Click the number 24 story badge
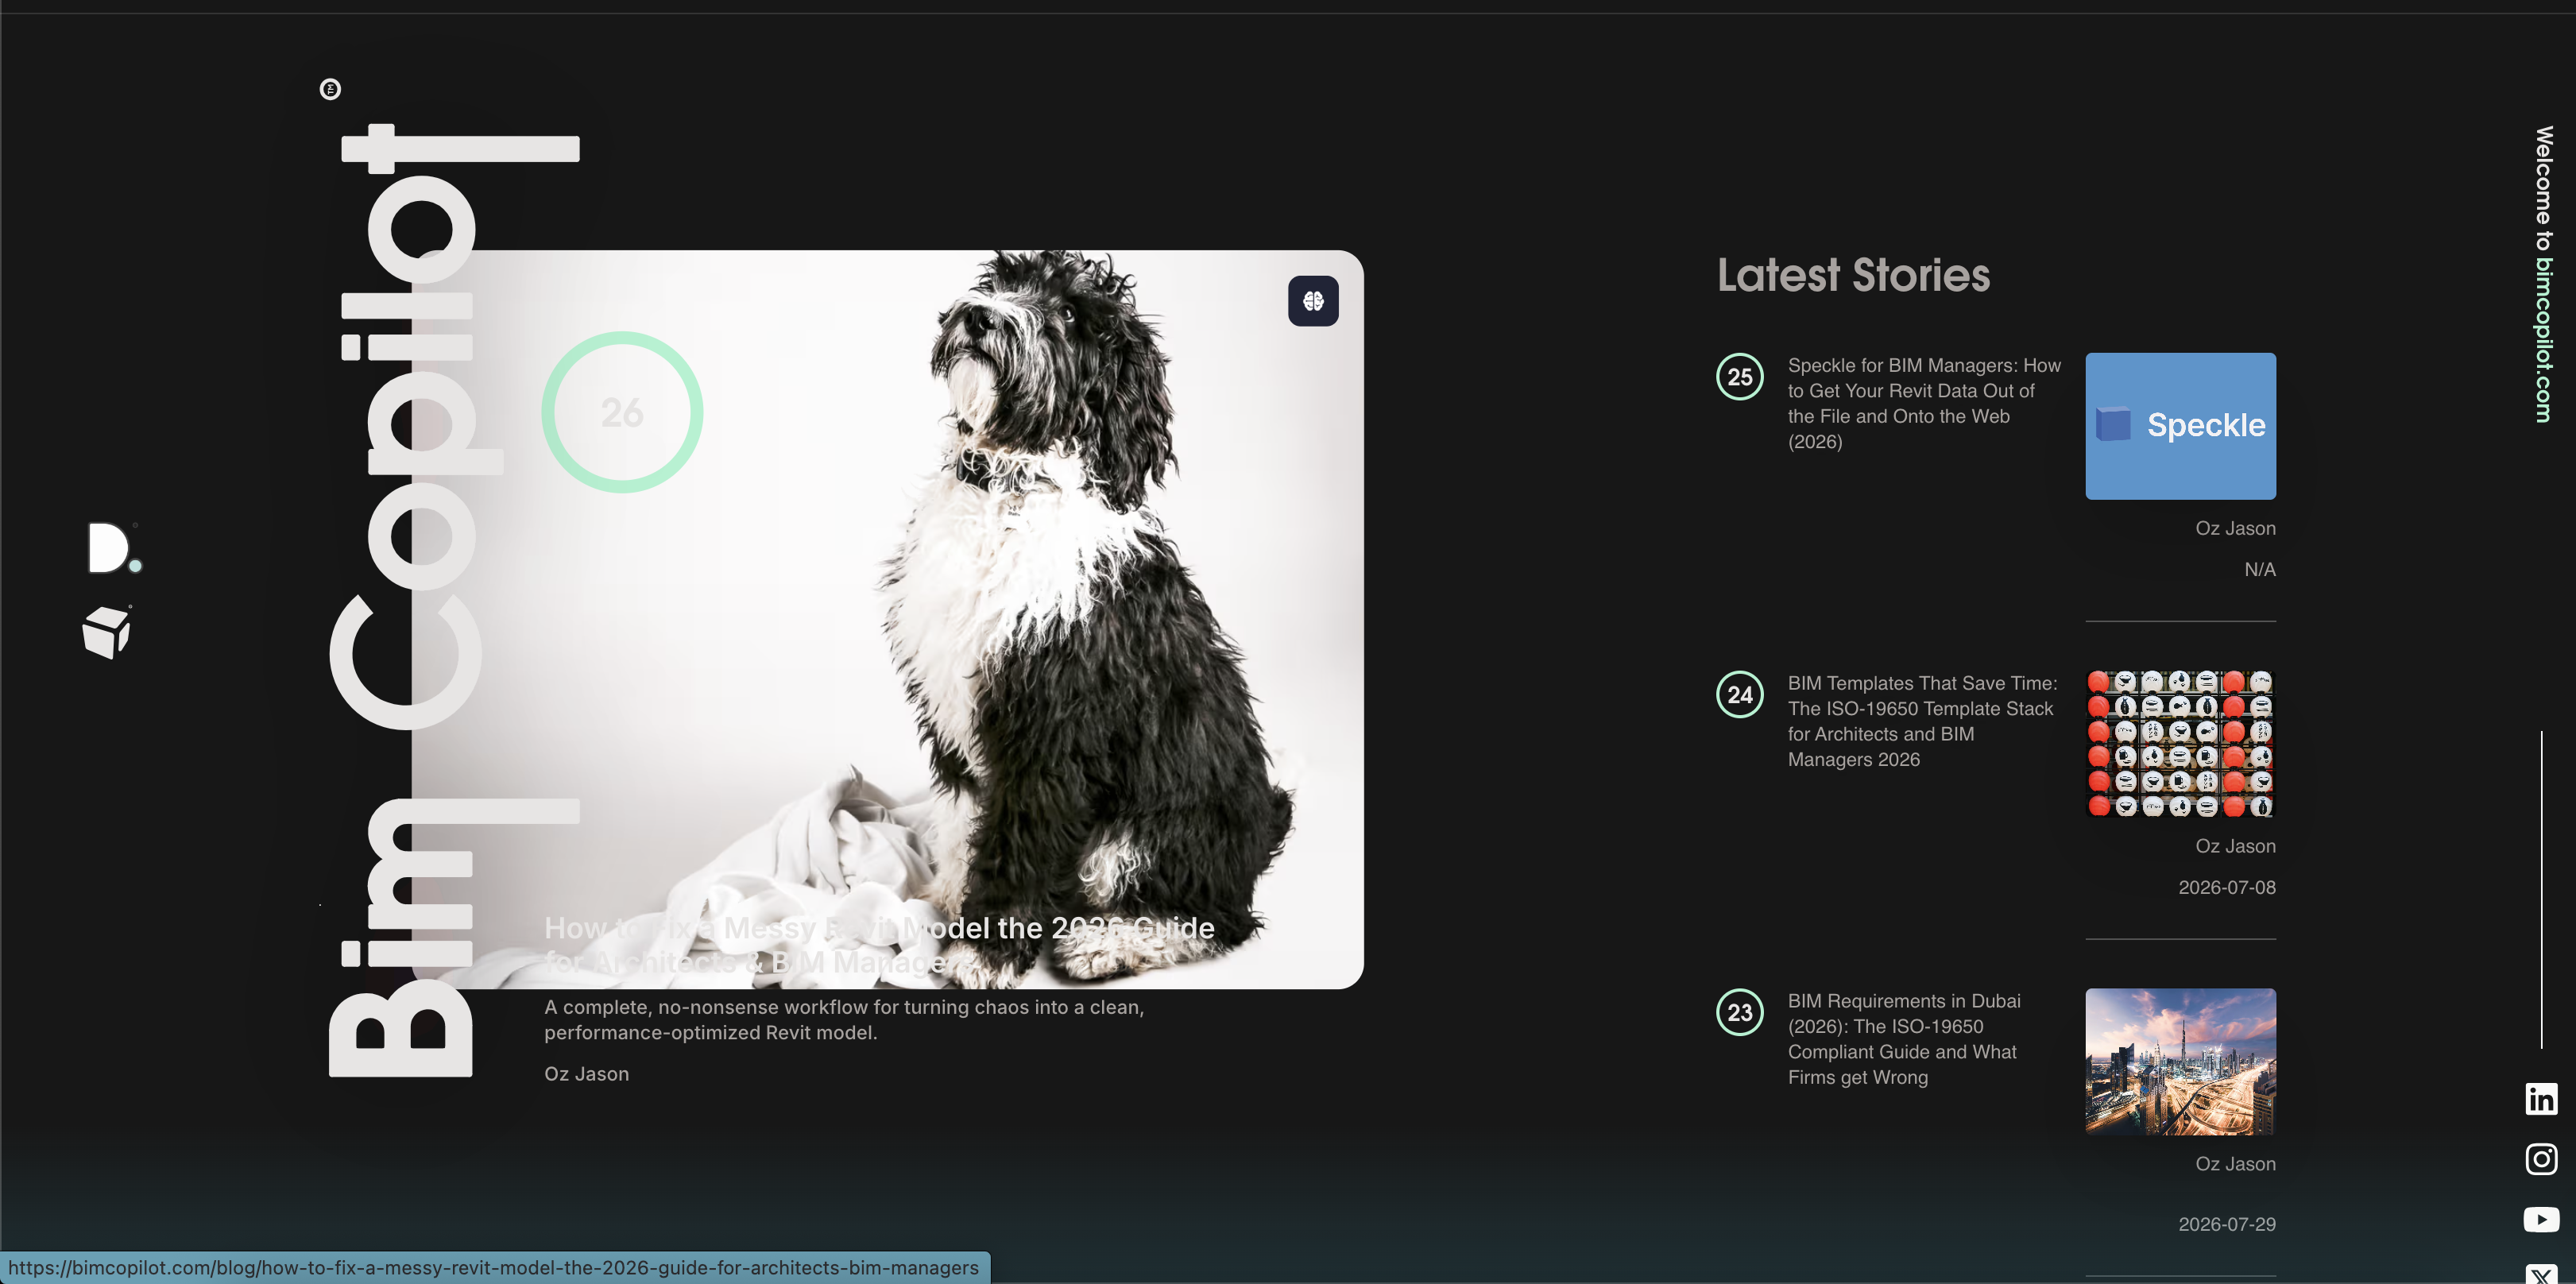Viewport: 2576px width, 1284px height. point(1740,695)
